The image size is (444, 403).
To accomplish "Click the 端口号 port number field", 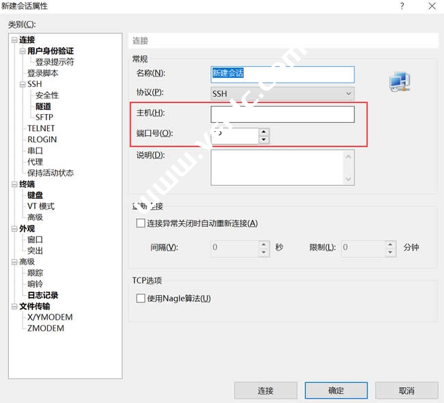I will click(x=235, y=136).
